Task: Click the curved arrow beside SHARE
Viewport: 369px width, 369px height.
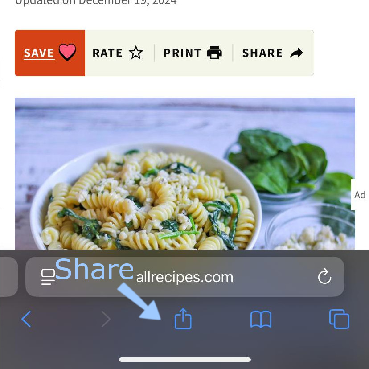Action: (x=296, y=53)
